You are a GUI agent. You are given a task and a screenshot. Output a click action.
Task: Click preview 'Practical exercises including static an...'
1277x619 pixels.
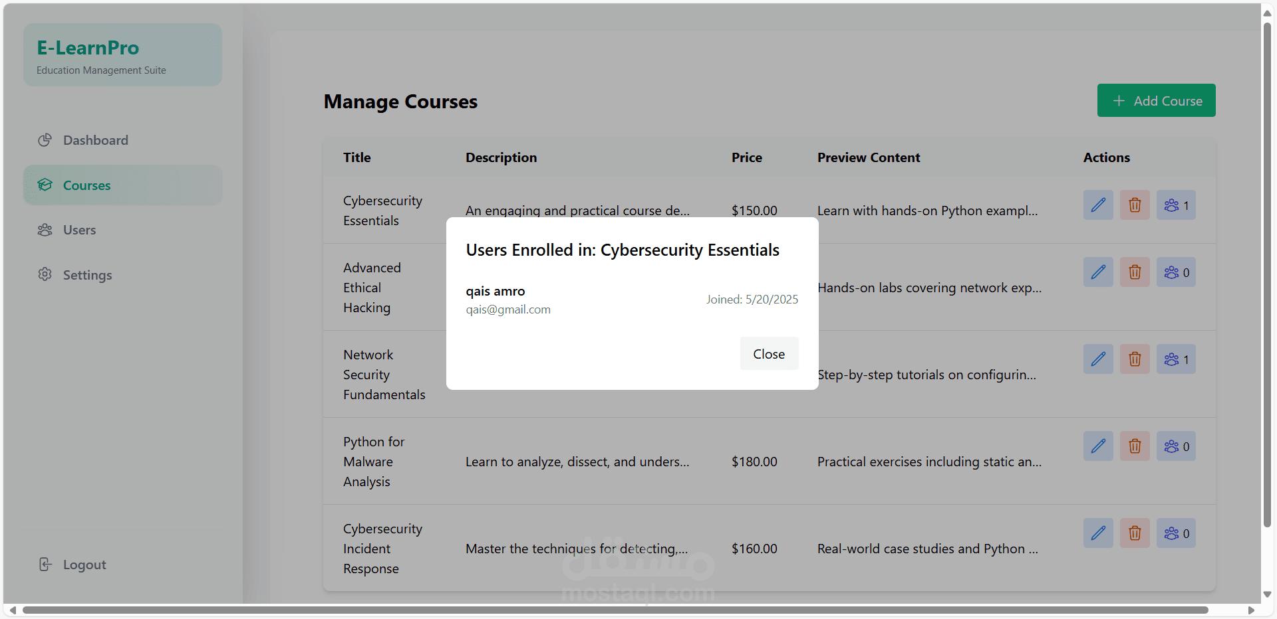pos(930,462)
